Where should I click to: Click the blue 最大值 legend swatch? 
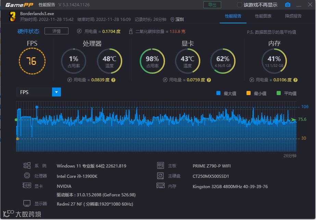pos(218,93)
